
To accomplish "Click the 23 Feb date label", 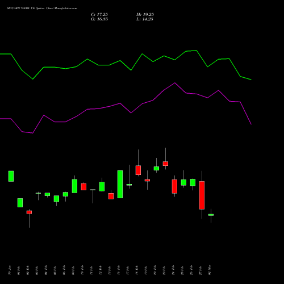I will coord(164,270).
